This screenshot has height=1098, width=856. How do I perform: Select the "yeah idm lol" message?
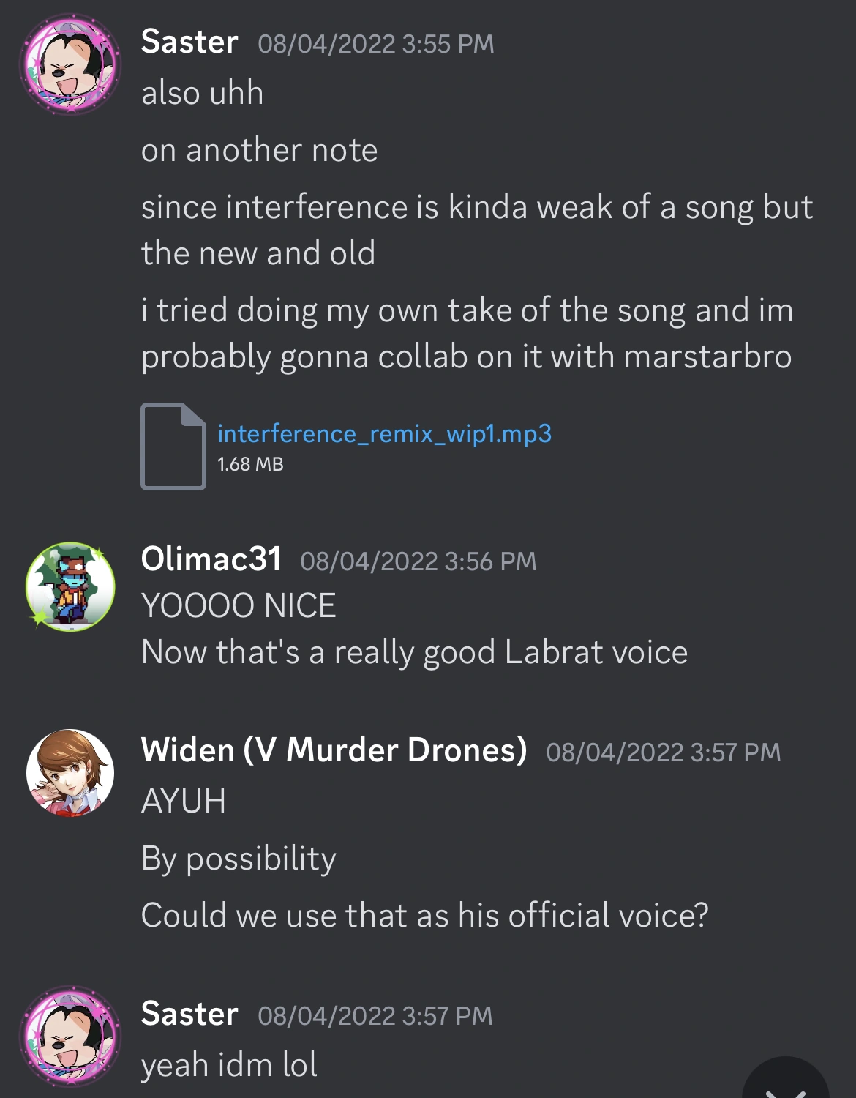(x=229, y=1065)
